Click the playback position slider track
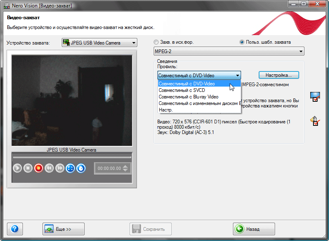Screen dimensions: 329x241 tap(72, 157)
